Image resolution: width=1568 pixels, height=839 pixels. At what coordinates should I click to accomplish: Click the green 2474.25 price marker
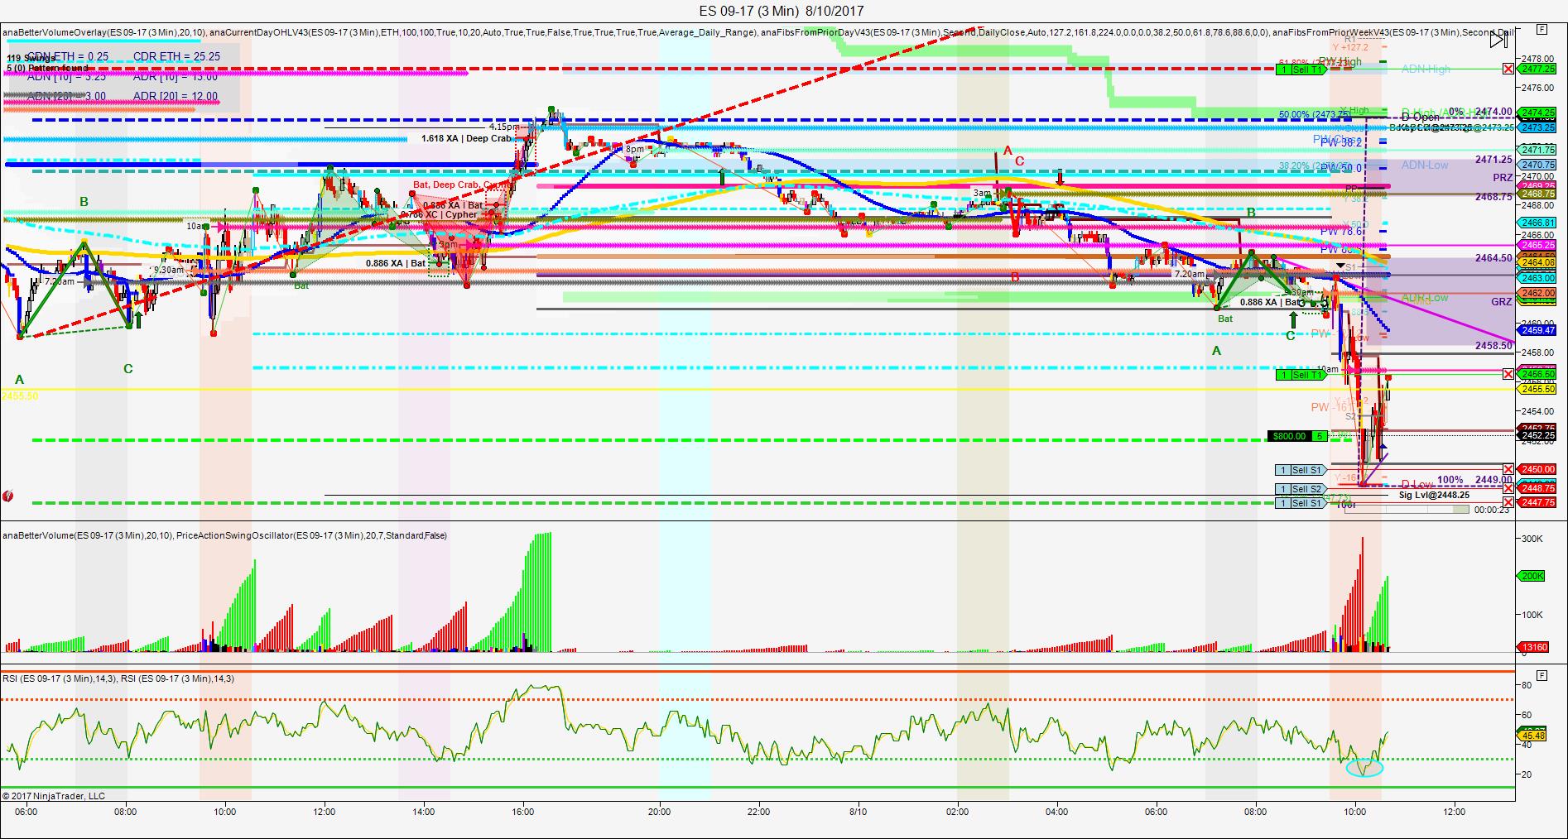pos(1538,113)
